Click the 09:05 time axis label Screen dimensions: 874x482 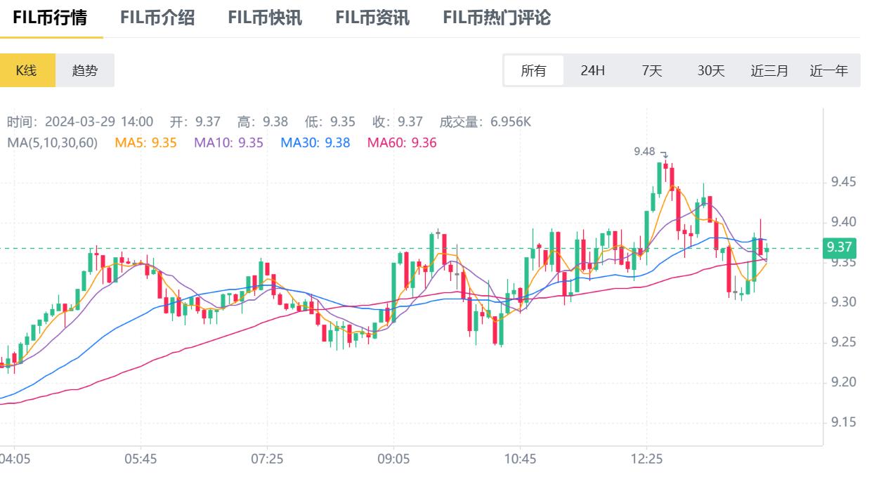(x=393, y=459)
